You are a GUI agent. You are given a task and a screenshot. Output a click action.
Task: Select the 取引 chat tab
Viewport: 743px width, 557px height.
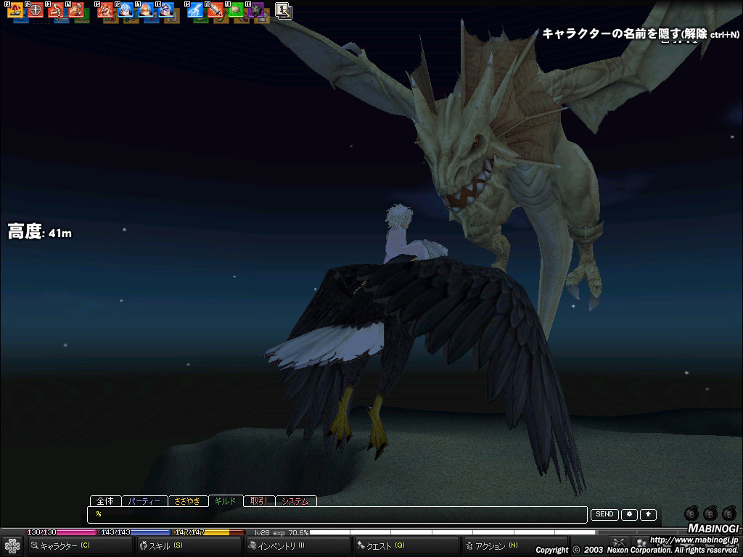click(x=259, y=501)
